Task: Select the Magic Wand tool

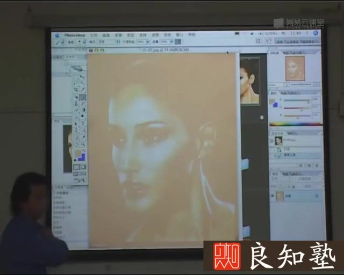Action: pyautogui.click(x=82, y=83)
